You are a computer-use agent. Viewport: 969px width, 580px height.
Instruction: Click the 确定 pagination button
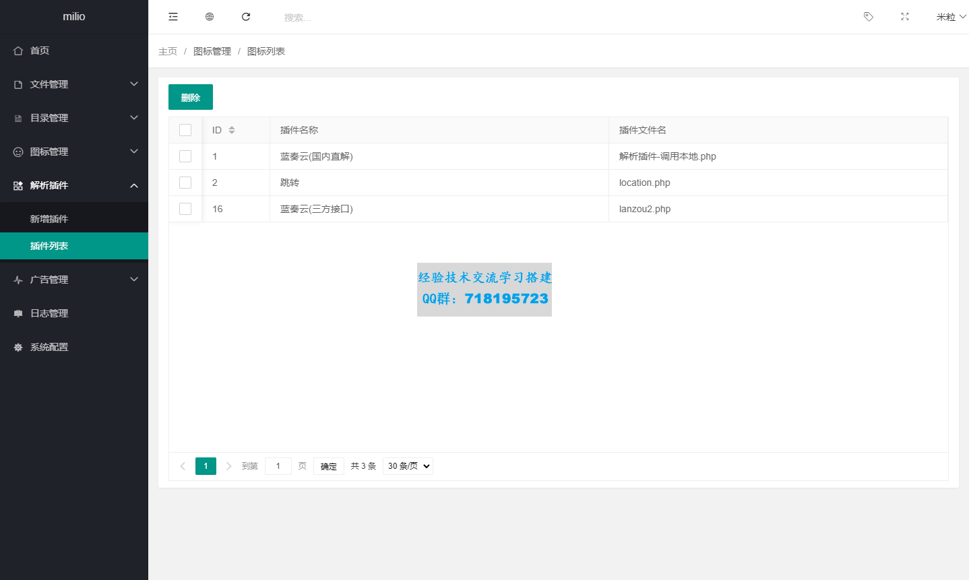coord(329,466)
